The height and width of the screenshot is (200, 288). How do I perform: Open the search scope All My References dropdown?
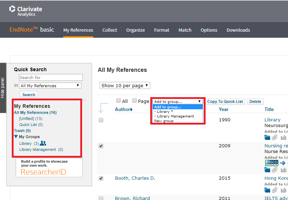50,85
